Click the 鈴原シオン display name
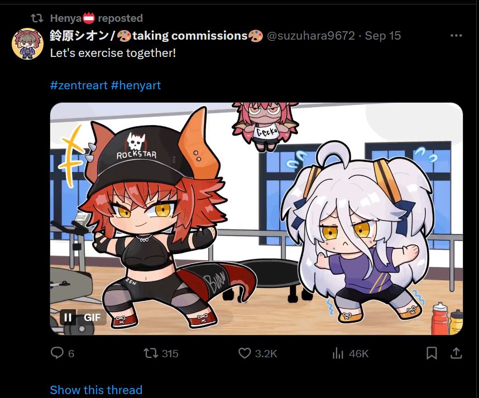This screenshot has height=398, width=479. coord(79,36)
